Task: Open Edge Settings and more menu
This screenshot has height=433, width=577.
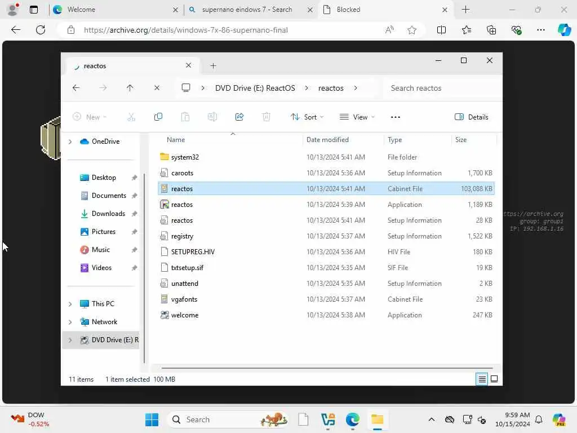Action: point(540,30)
